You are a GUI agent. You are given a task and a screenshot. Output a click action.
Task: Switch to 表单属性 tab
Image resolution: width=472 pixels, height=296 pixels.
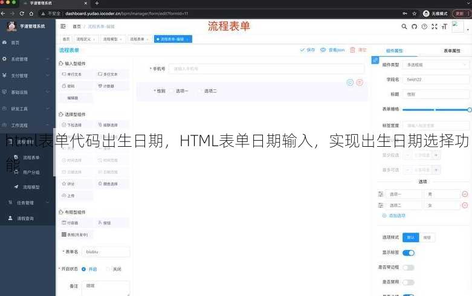(x=452, y=51)
